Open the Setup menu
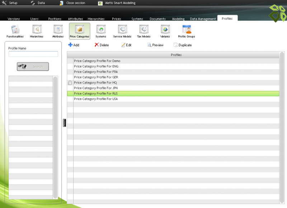Image resolution: width=287 pixels, height=208 pixels. (x=10, y=3)
